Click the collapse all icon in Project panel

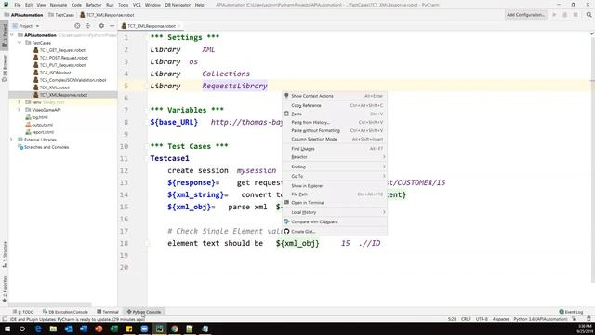pos(88,26)
